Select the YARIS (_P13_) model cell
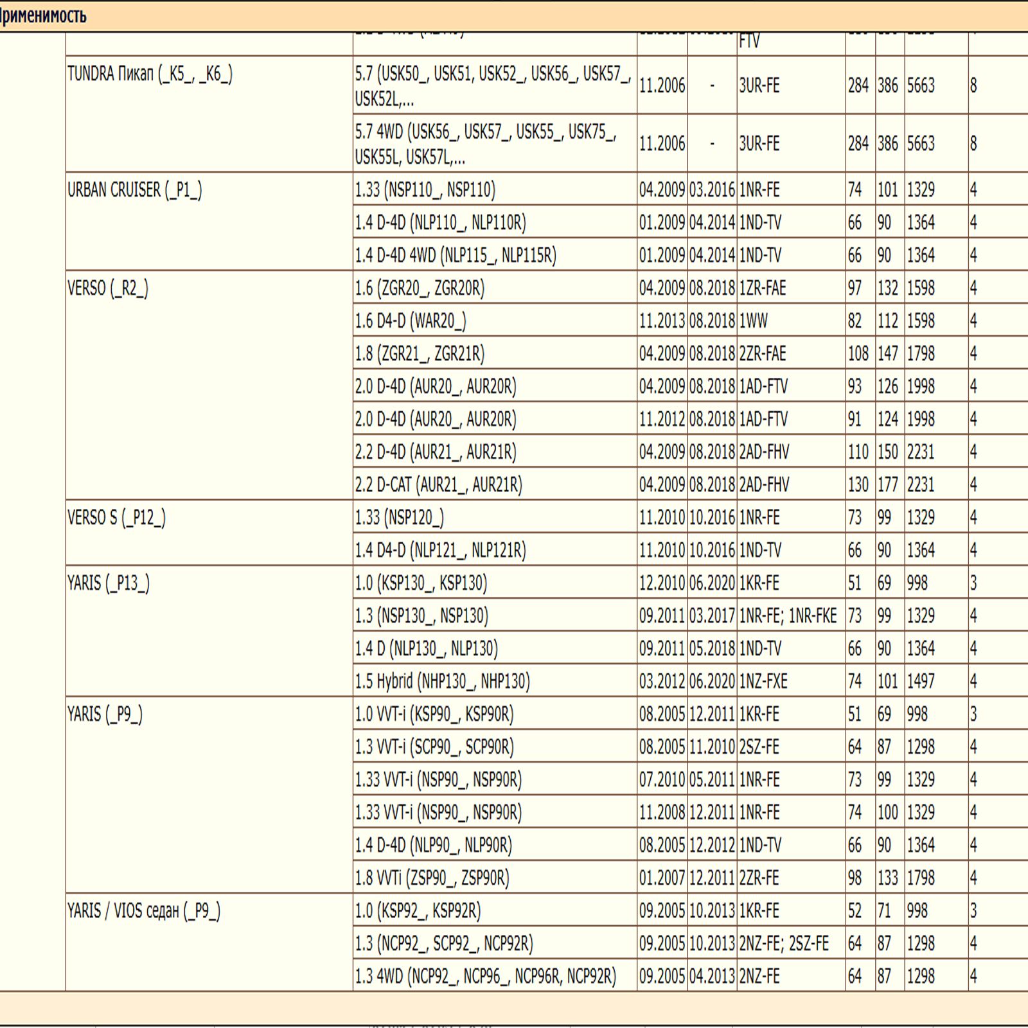 109,583
